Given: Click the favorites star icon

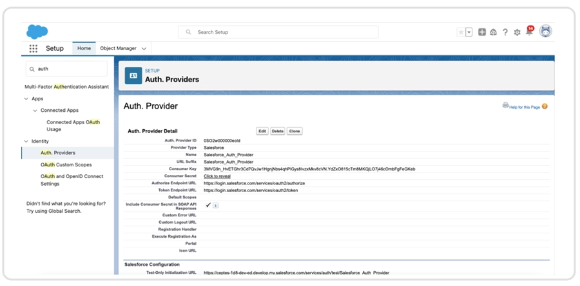Looking at the screenshot, I should pos(461,32).
